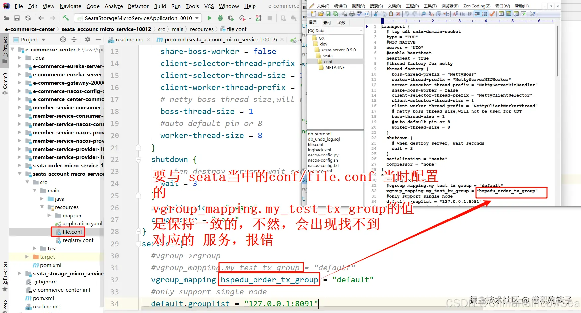The width and height of the screenshot is (581, 313).
Task: Open the 文件(F) menu in EditPlus
Action: 323,6
